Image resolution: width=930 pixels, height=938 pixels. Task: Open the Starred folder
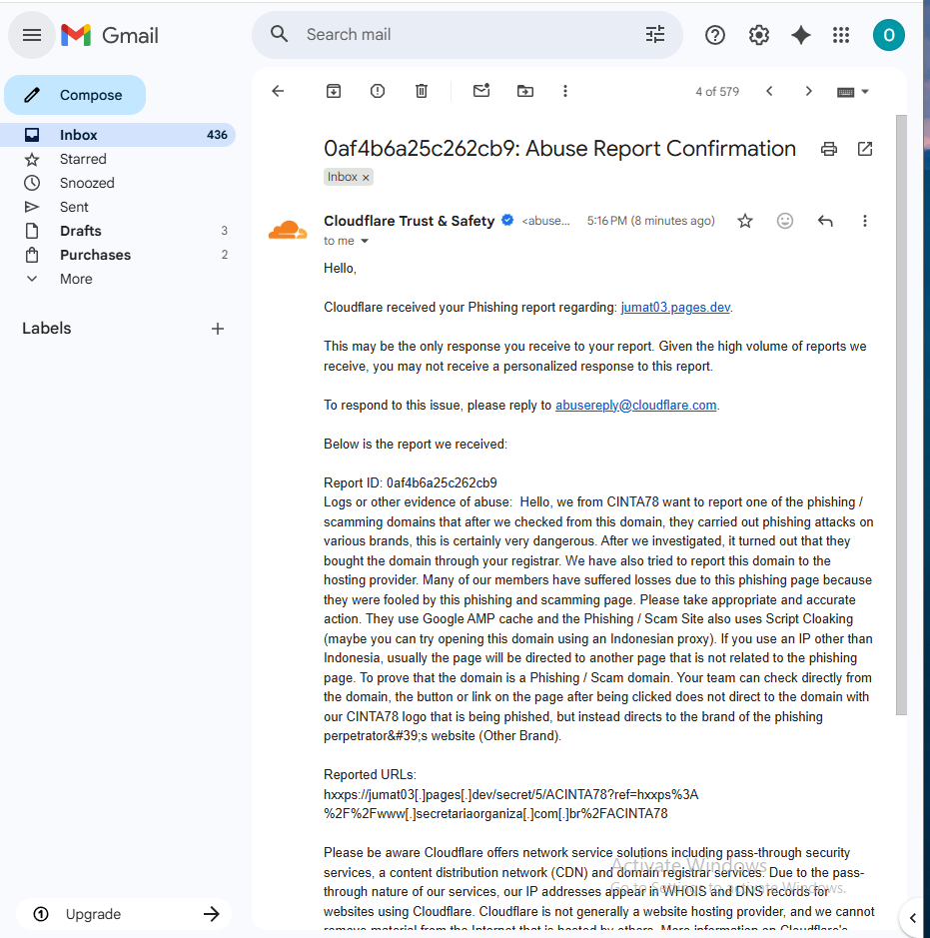(x=120, y=159)
